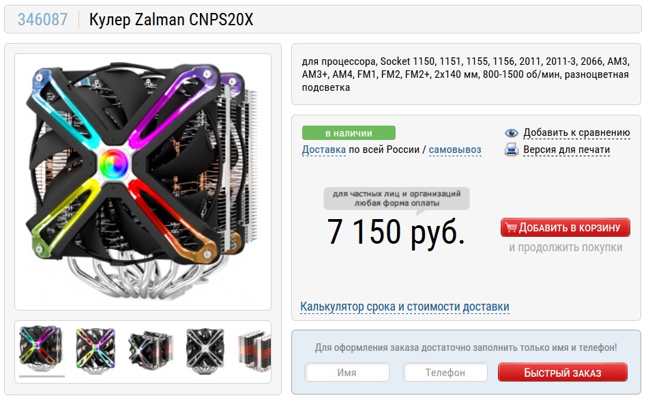
Task: Open the main Zalman CNPS20X product image
Action: [143, 182]
